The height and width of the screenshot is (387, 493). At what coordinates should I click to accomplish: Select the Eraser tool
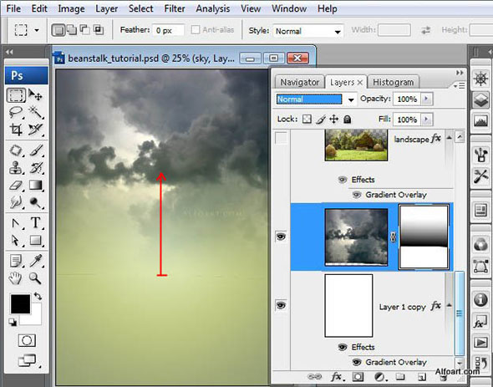[16, 185]
